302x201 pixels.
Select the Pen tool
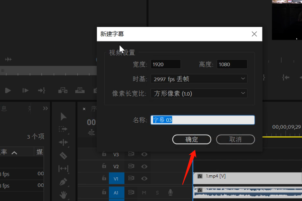pos(63,182)
